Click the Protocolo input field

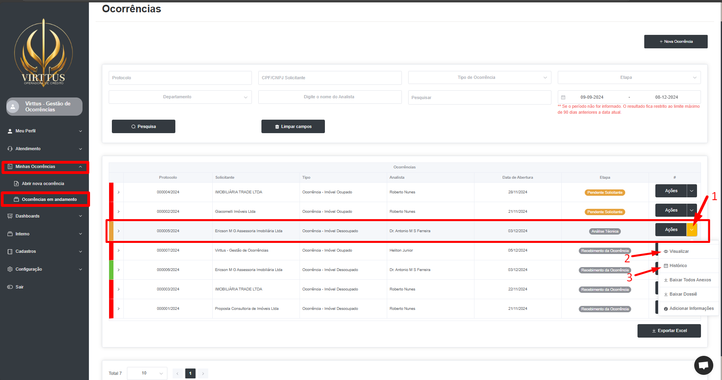180,78
